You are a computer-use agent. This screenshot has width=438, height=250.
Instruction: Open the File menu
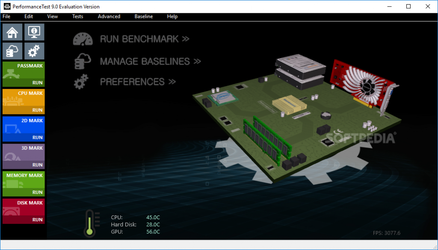6,17
